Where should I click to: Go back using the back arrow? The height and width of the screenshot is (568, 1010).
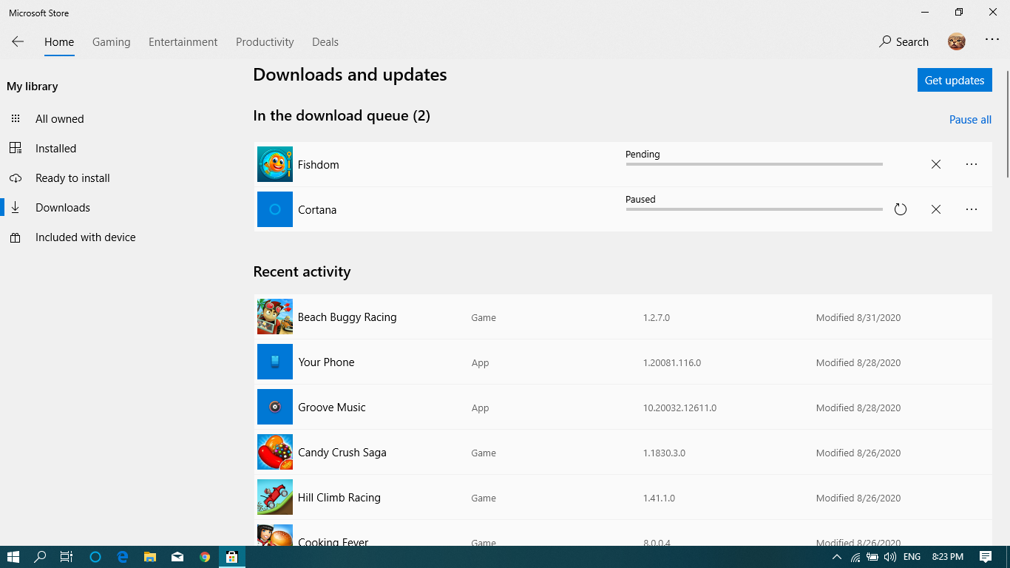click(x=18, y=42)
